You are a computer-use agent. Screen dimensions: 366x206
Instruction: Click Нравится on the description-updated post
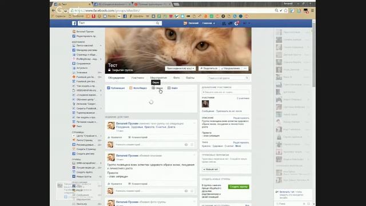click(x=114, y=184)
